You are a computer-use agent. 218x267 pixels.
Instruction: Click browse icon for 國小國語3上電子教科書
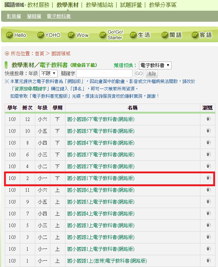click(208, 225)
